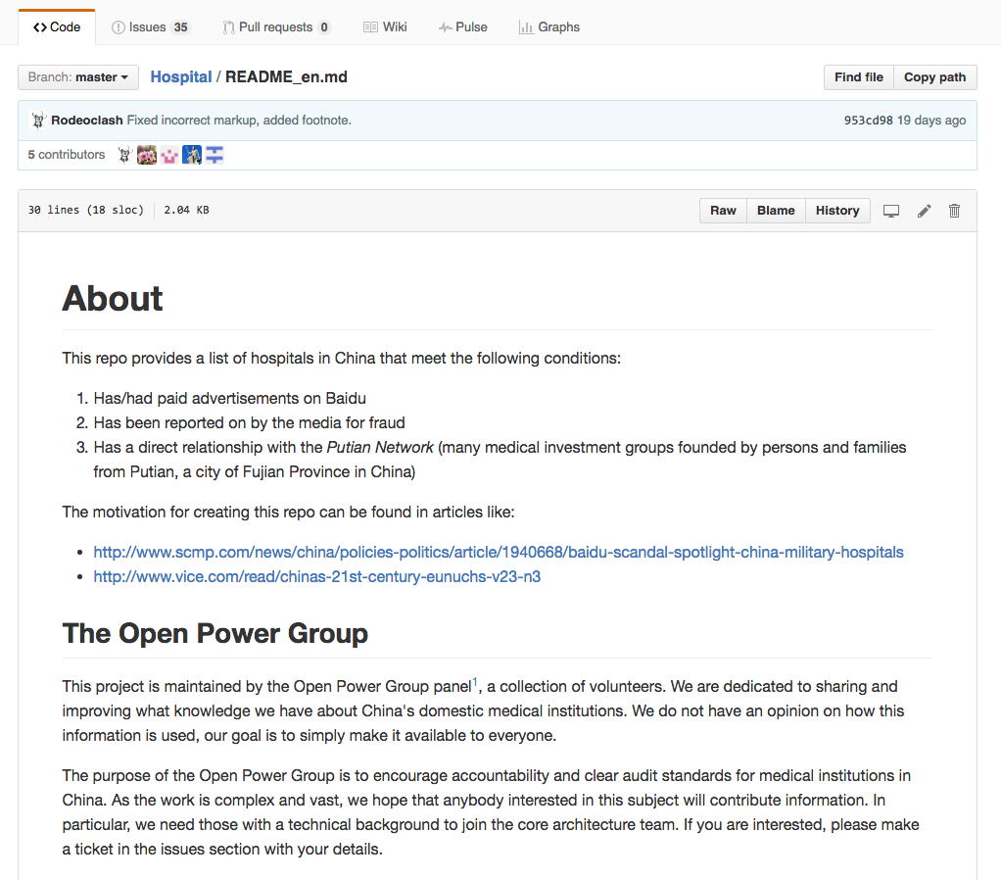Click Rodeoclash's avatar in commit bar

(38, 121)
